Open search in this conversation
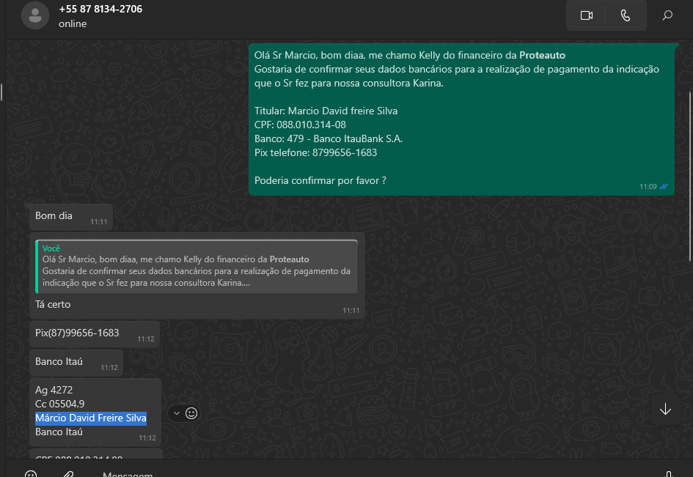This screenshot has width=693, height=477. coord(667,15)
